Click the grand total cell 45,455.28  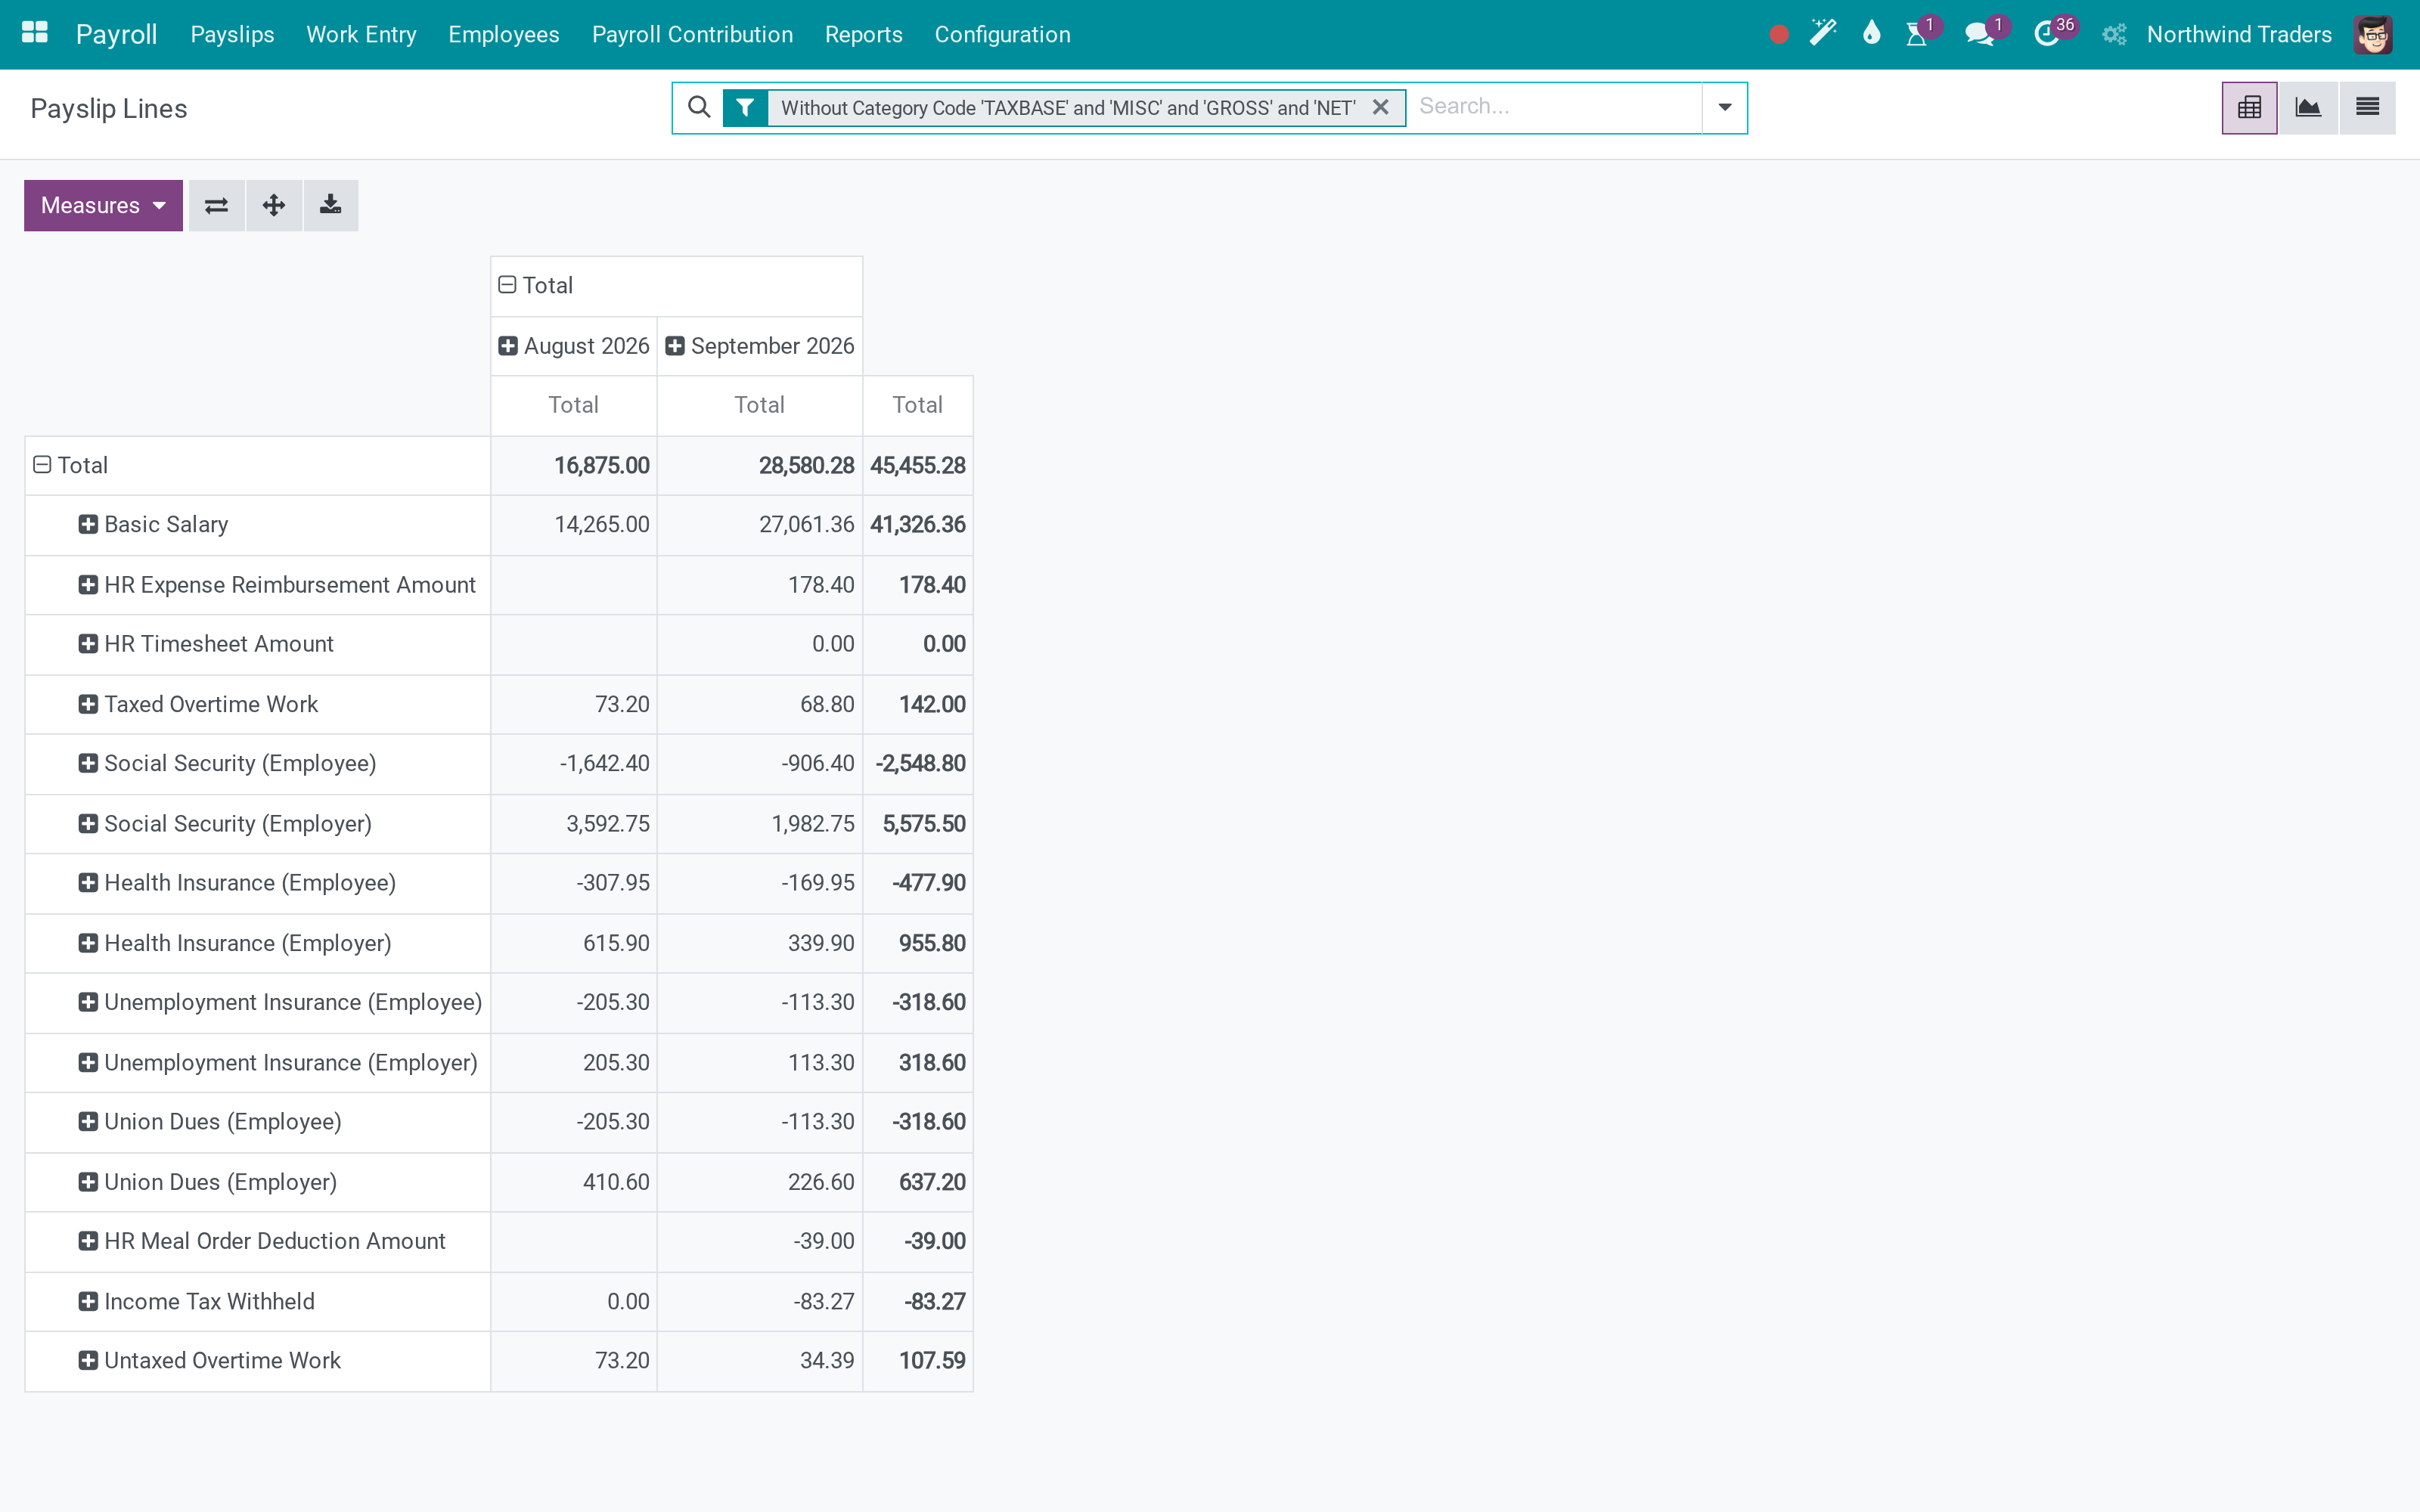coord(917,465)
